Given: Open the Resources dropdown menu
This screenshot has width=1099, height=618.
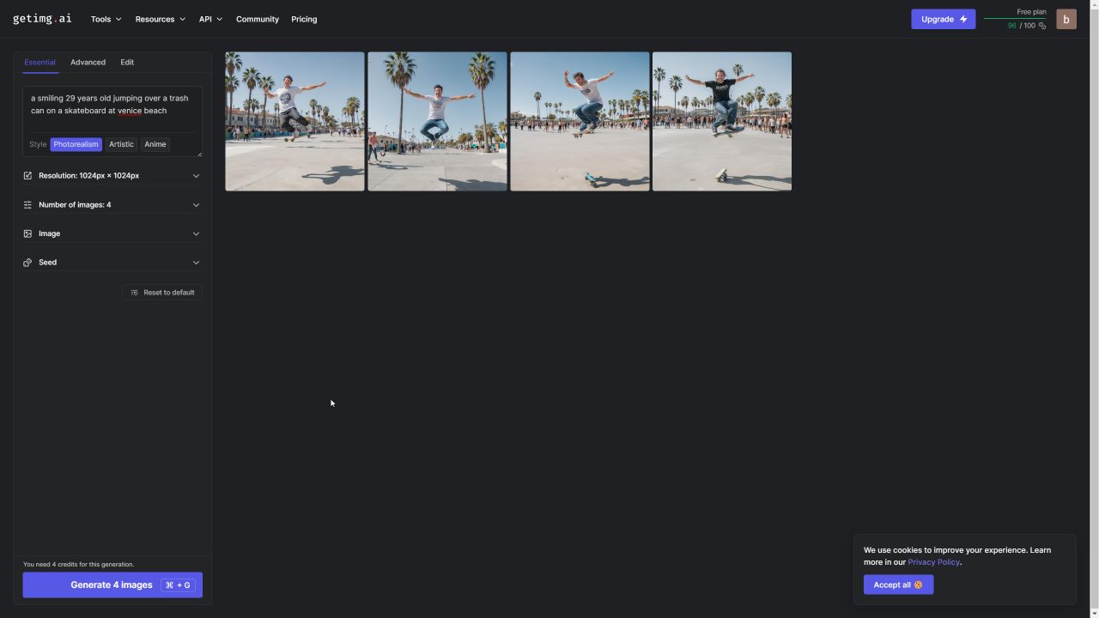Looking at the screenshot, I should (x=160, y=19).
